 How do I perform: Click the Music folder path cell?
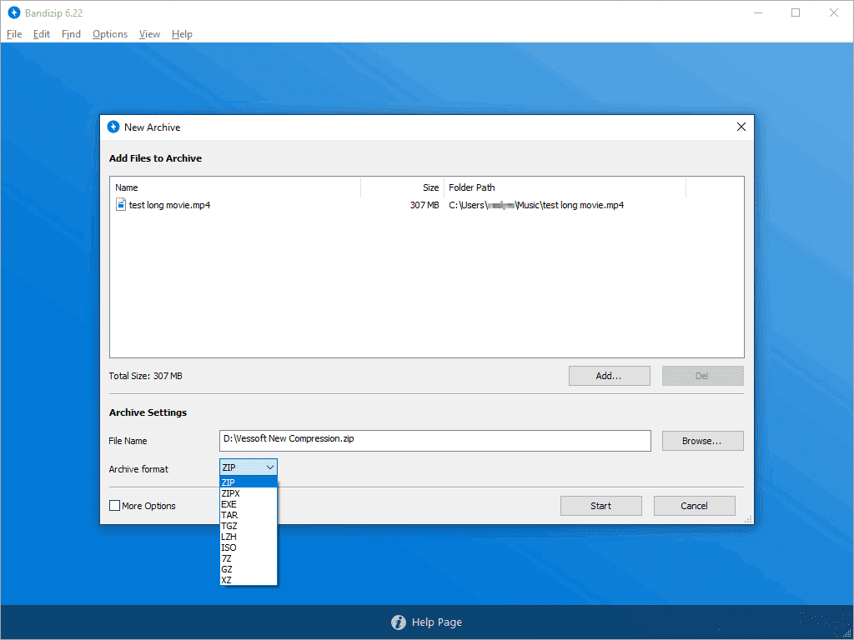[x=536, y=205]
